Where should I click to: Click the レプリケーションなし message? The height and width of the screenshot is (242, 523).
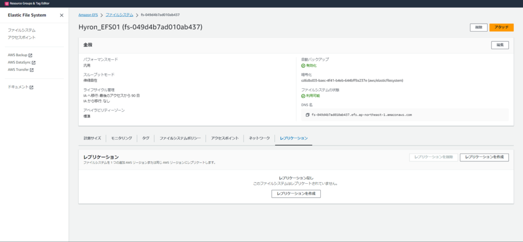tap(296, 178)
